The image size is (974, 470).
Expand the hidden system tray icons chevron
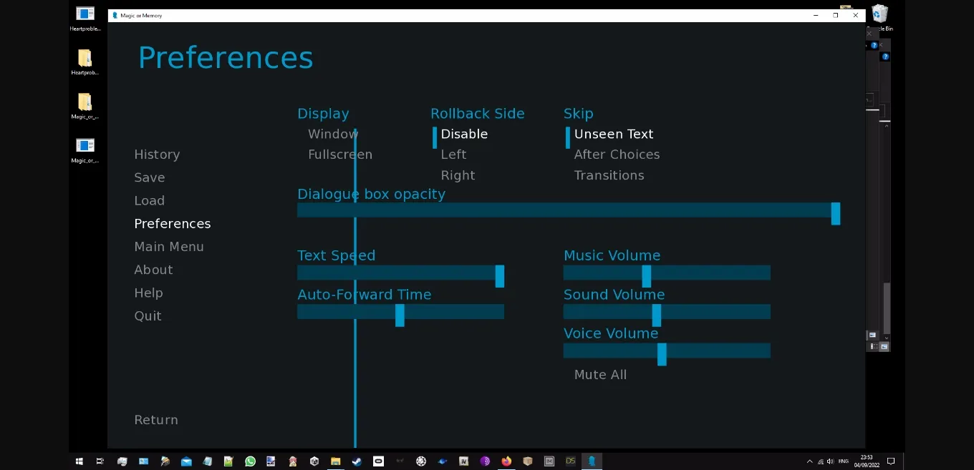(x=809, y=461)
